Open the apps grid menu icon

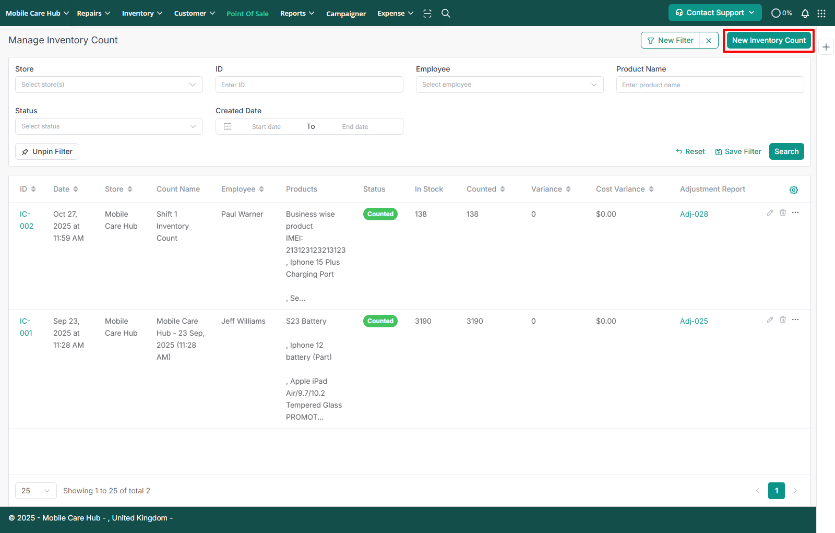pyautogui.click(x=821, y=14)
